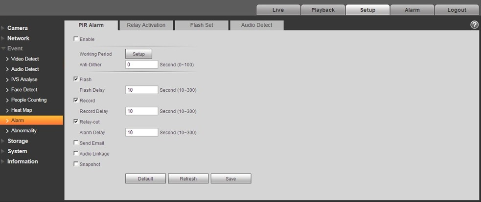
Task: Click the Working Period Setup button
Action: pyautogui.click(x=138, y=54)
